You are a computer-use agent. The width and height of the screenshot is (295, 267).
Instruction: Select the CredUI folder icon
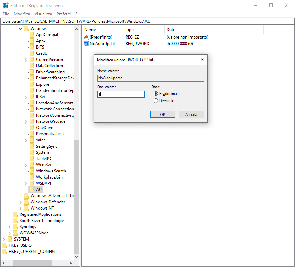pos(32,53)
